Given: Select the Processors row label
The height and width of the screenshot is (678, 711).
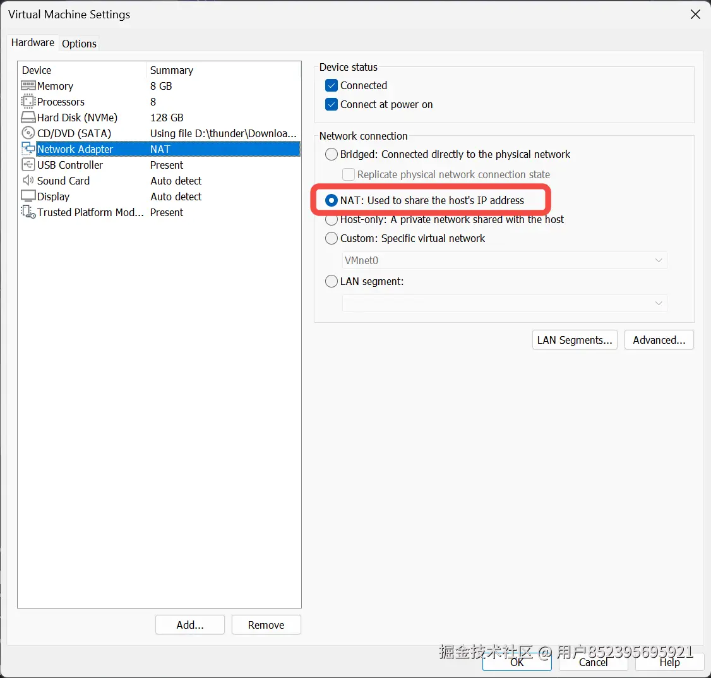Looking at the screenshot, I should [61, 102].
